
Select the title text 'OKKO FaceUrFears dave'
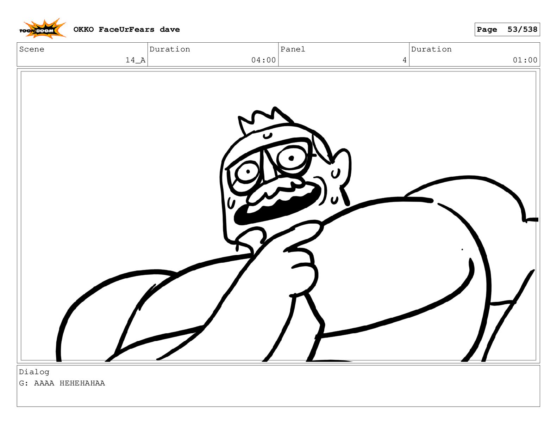pos(126,30)
